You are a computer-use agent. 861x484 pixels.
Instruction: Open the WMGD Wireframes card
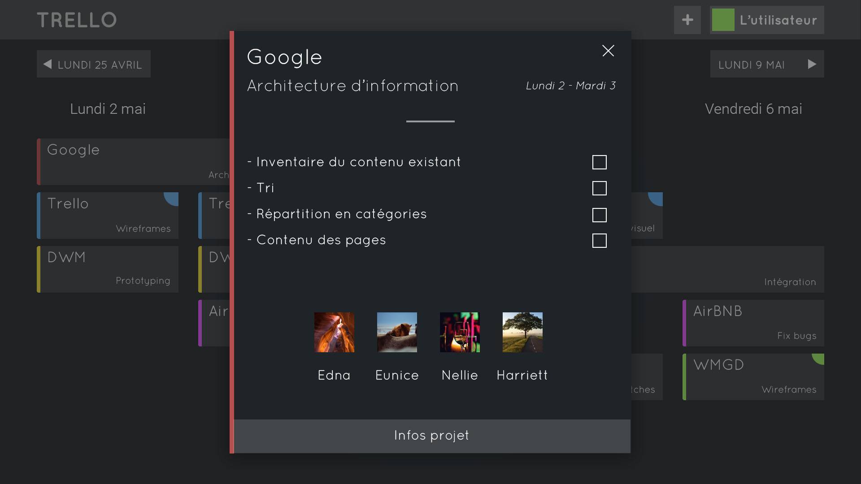coord(753,377)
